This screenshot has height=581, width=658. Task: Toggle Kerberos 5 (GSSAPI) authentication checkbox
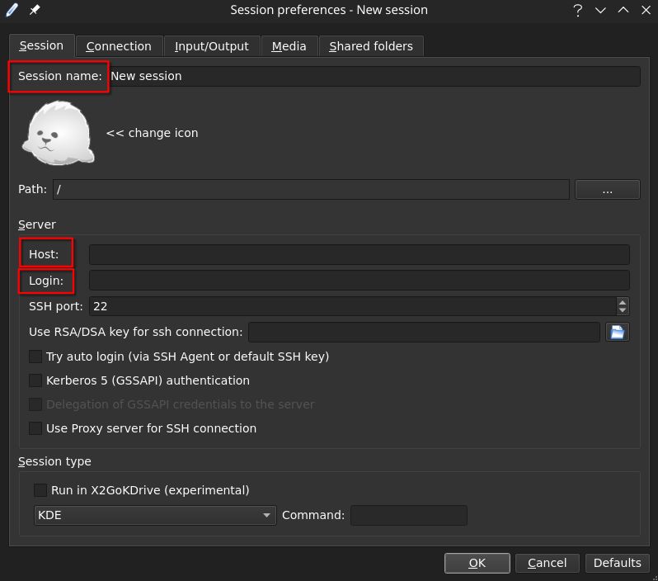tap(35, 380)
